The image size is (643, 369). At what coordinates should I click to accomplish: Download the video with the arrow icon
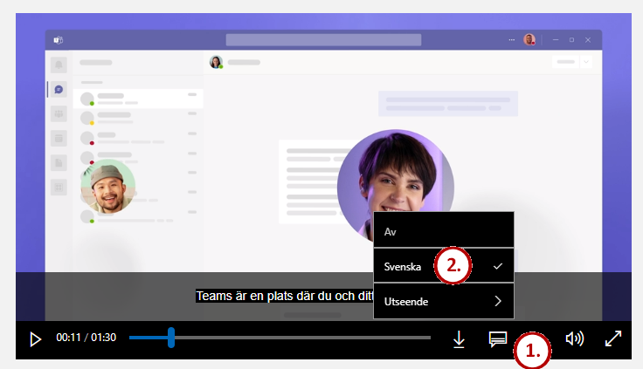click(x=459, y=339)
